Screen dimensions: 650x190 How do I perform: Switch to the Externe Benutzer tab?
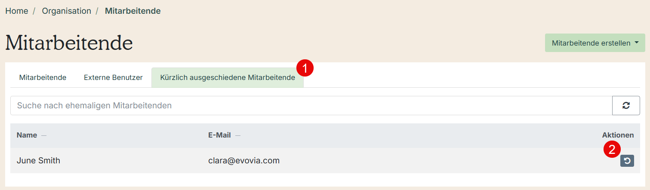click(113, 77)
